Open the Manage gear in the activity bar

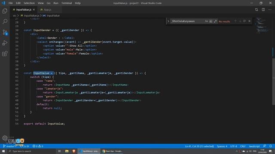(5, 138)
